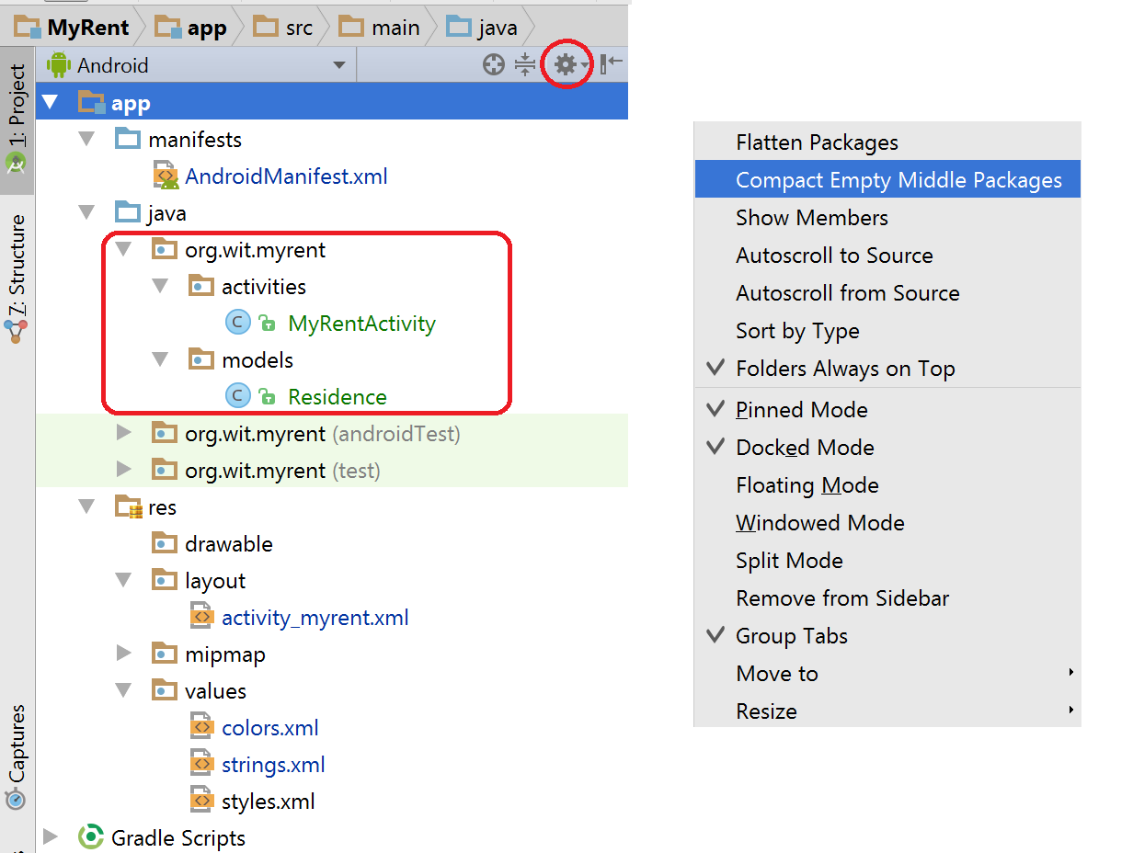The width and height of the screenshot is (1133, 853).
Task: Open the Captures sidebar panel
Action: click(x=17, y=745)
